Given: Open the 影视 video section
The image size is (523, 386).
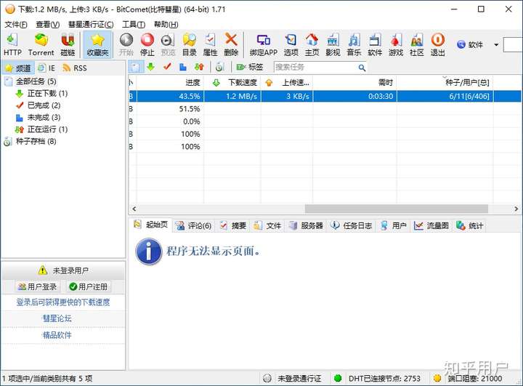Looking at the screenshot, I should pyautogui.click(x=333, y=44).
